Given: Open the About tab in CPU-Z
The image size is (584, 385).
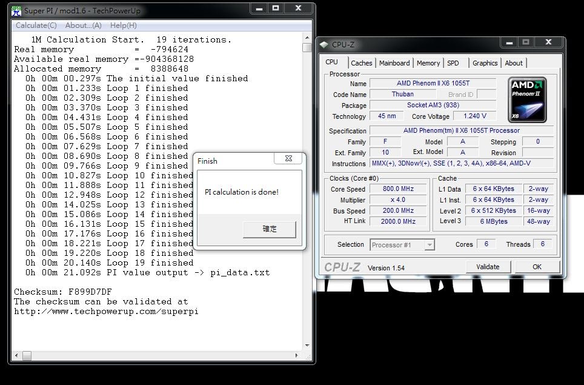Looking at the screenshot, I should click(x=514, y=63).
